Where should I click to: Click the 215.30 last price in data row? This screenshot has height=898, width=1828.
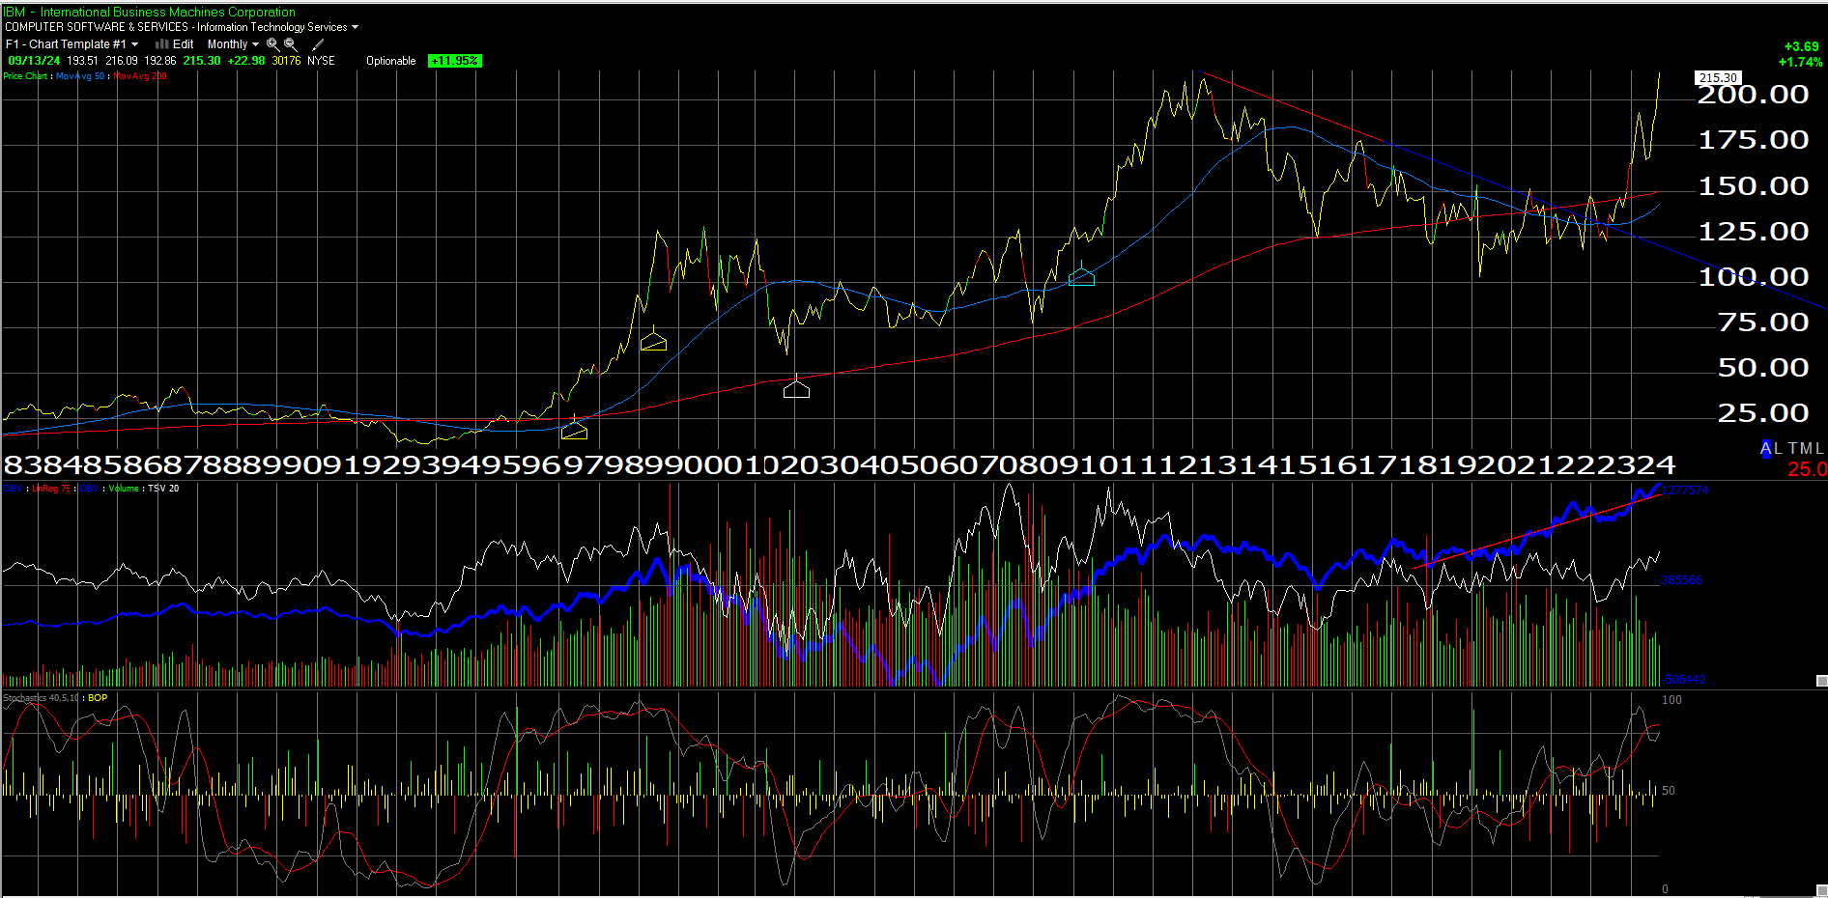[202, 60]
